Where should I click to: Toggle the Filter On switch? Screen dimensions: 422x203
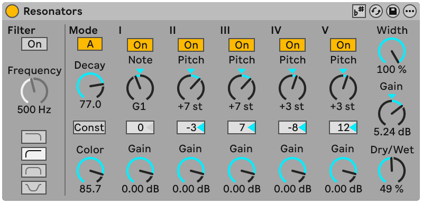coord(34,44)
